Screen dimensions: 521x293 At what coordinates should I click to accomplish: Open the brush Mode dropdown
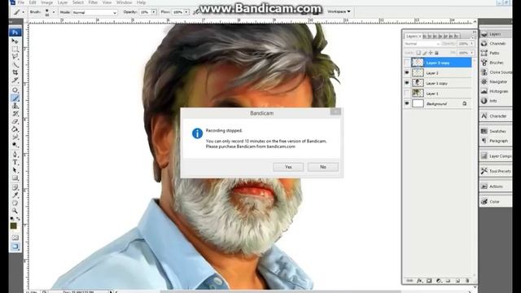pos(95,12)
